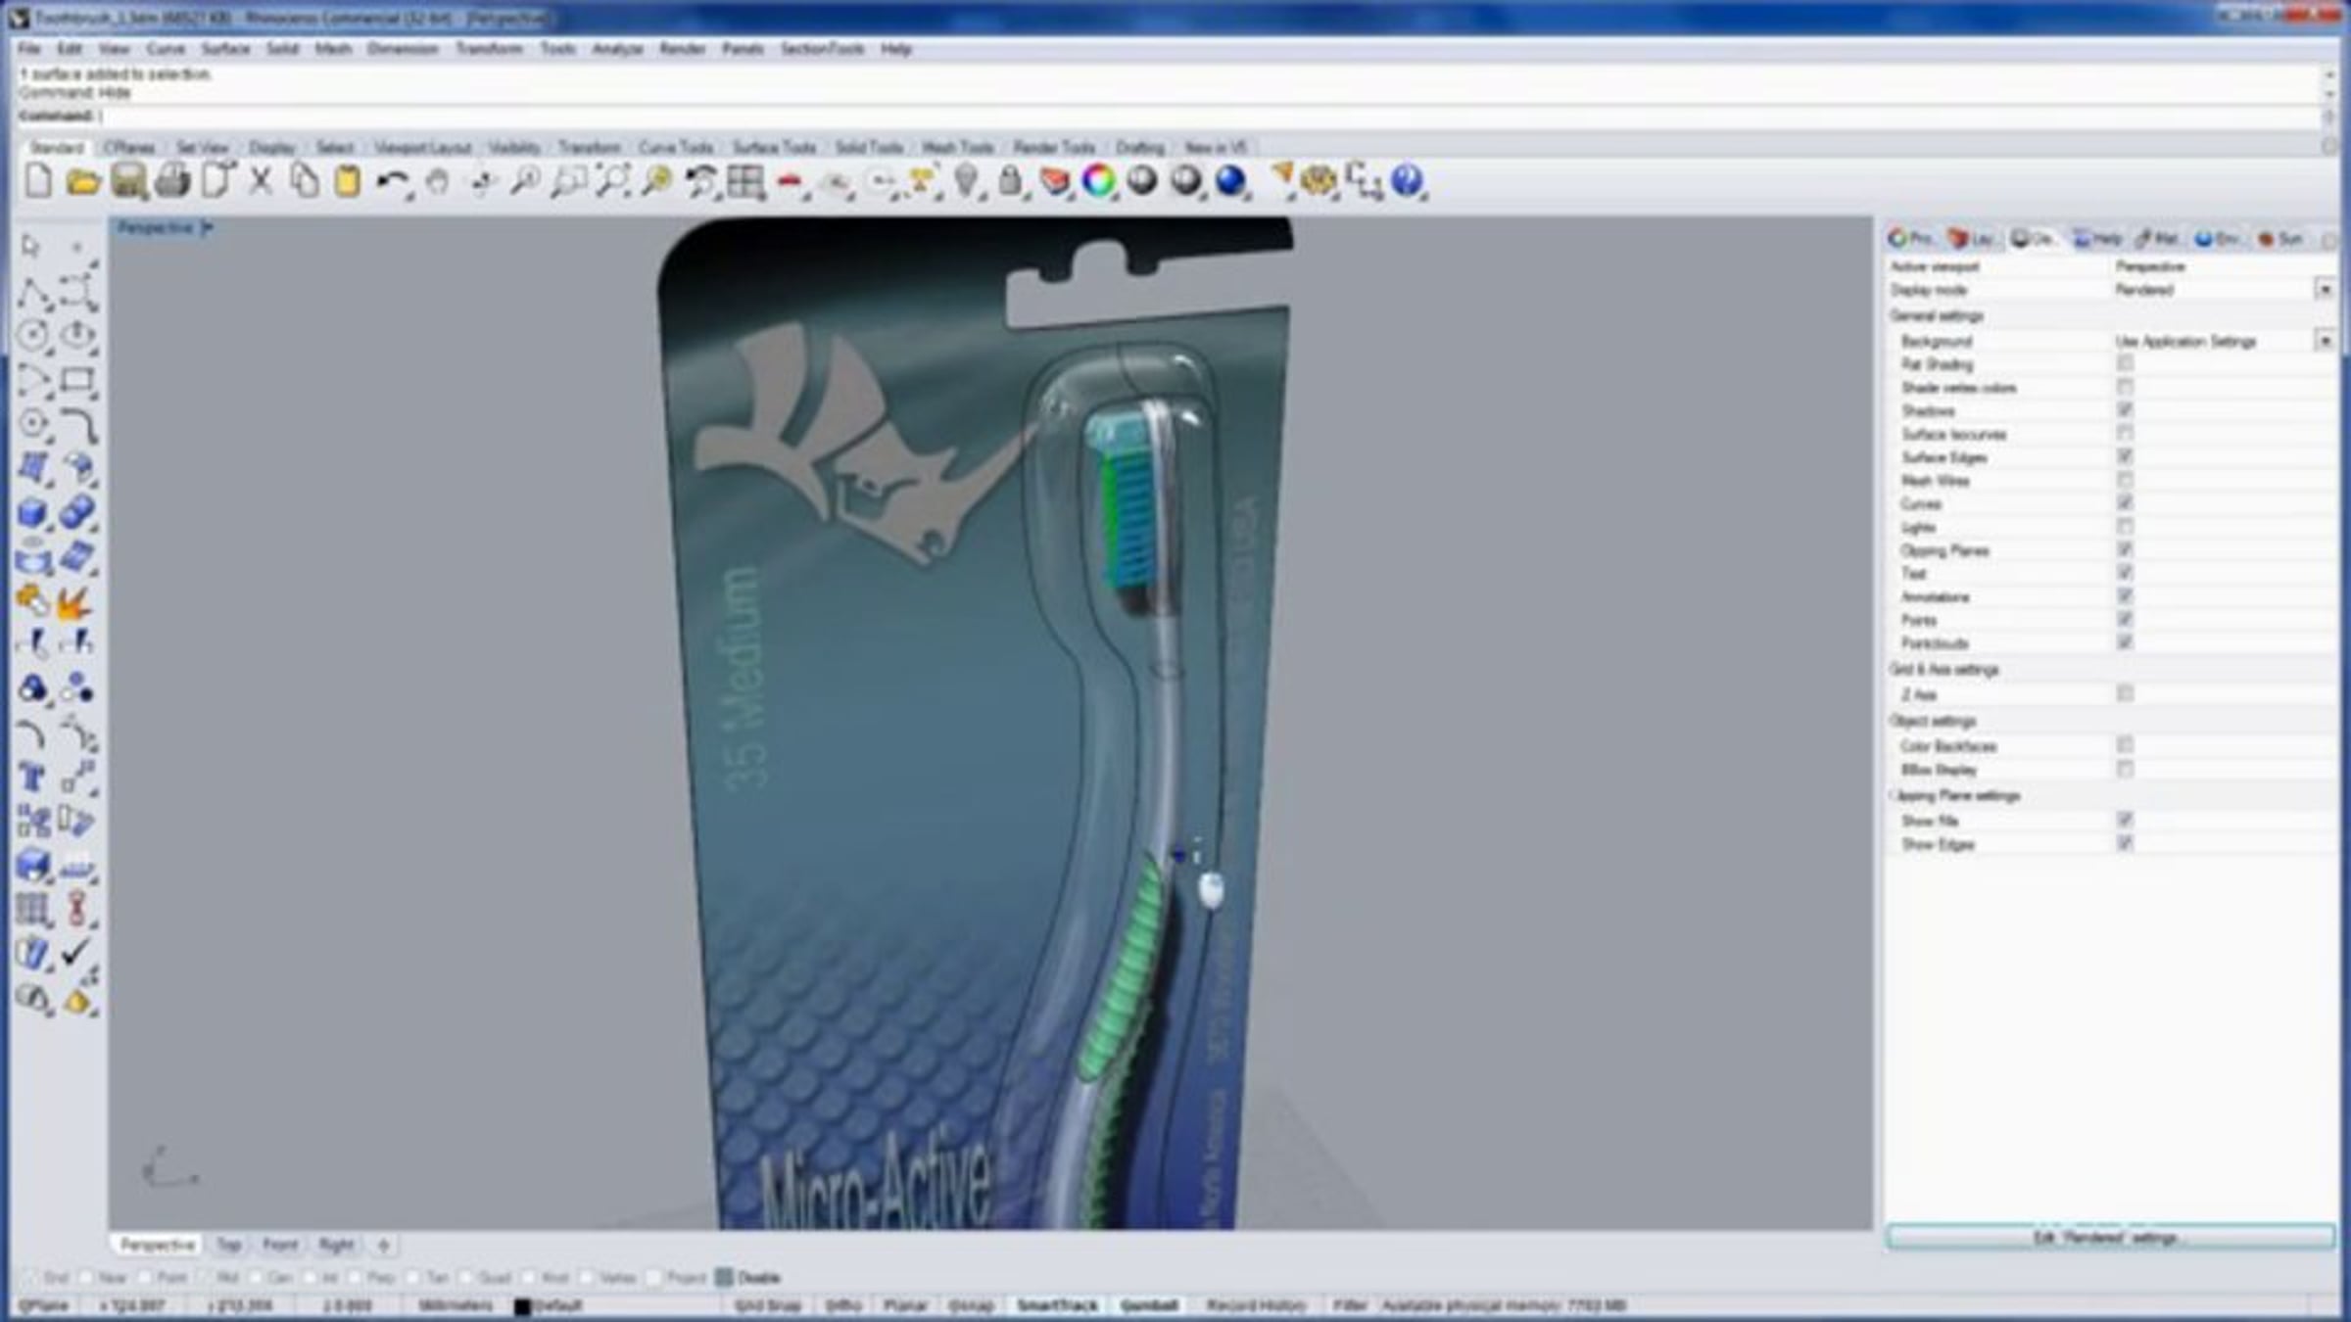Toggle the Shadows checkbox

point(2124,410)
